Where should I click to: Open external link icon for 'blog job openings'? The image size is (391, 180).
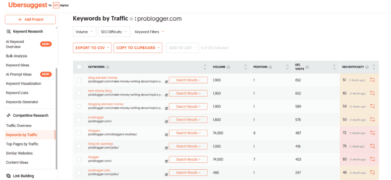coord(166,148)
